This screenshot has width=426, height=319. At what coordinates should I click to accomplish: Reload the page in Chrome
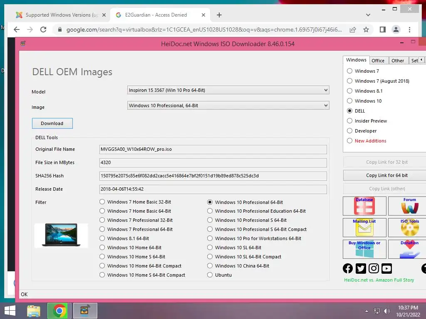point(43,29)
